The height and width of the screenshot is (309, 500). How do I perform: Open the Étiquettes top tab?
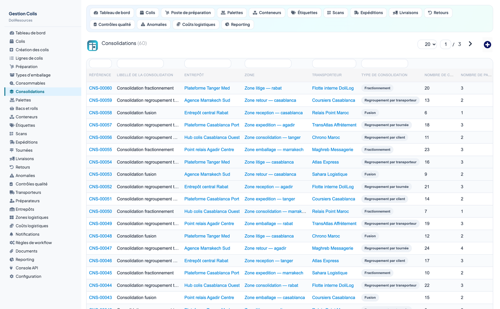click(304, 13)
